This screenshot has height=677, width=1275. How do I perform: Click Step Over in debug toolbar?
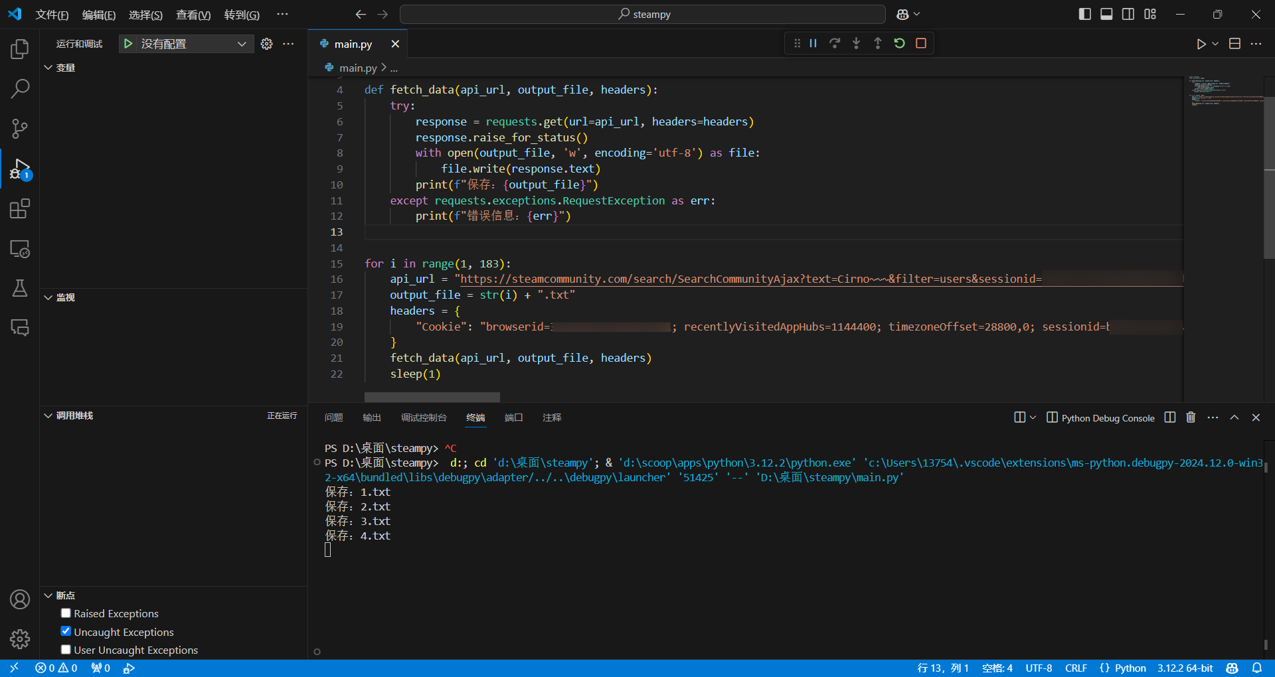(x=835, y=44)
